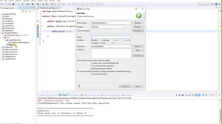Check the final modifier checkbox
The height and width of the screenshot is (124, 222).
(101, 43)
